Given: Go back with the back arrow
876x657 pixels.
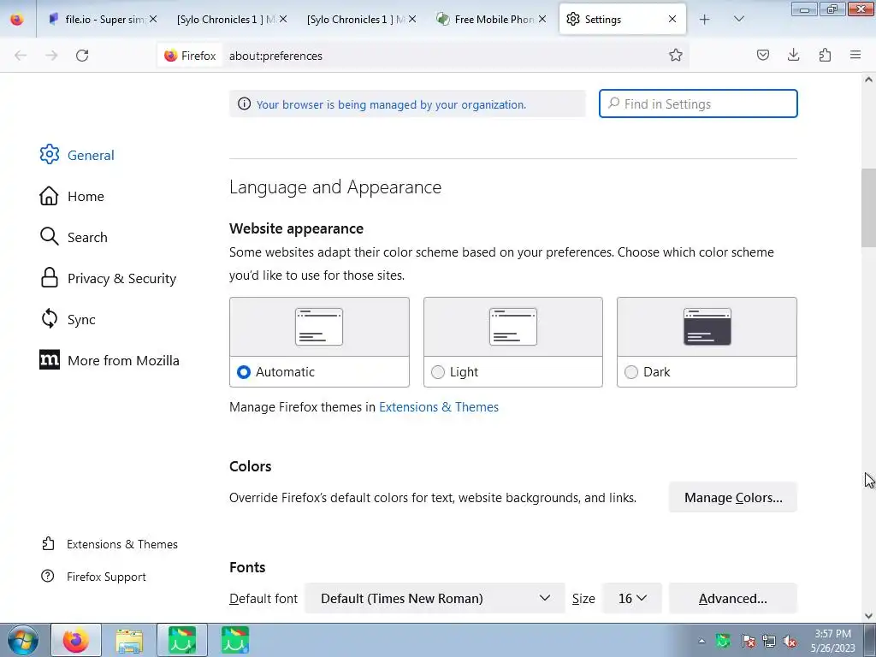Looking at the screenshot, I should (x=21, y=56).
